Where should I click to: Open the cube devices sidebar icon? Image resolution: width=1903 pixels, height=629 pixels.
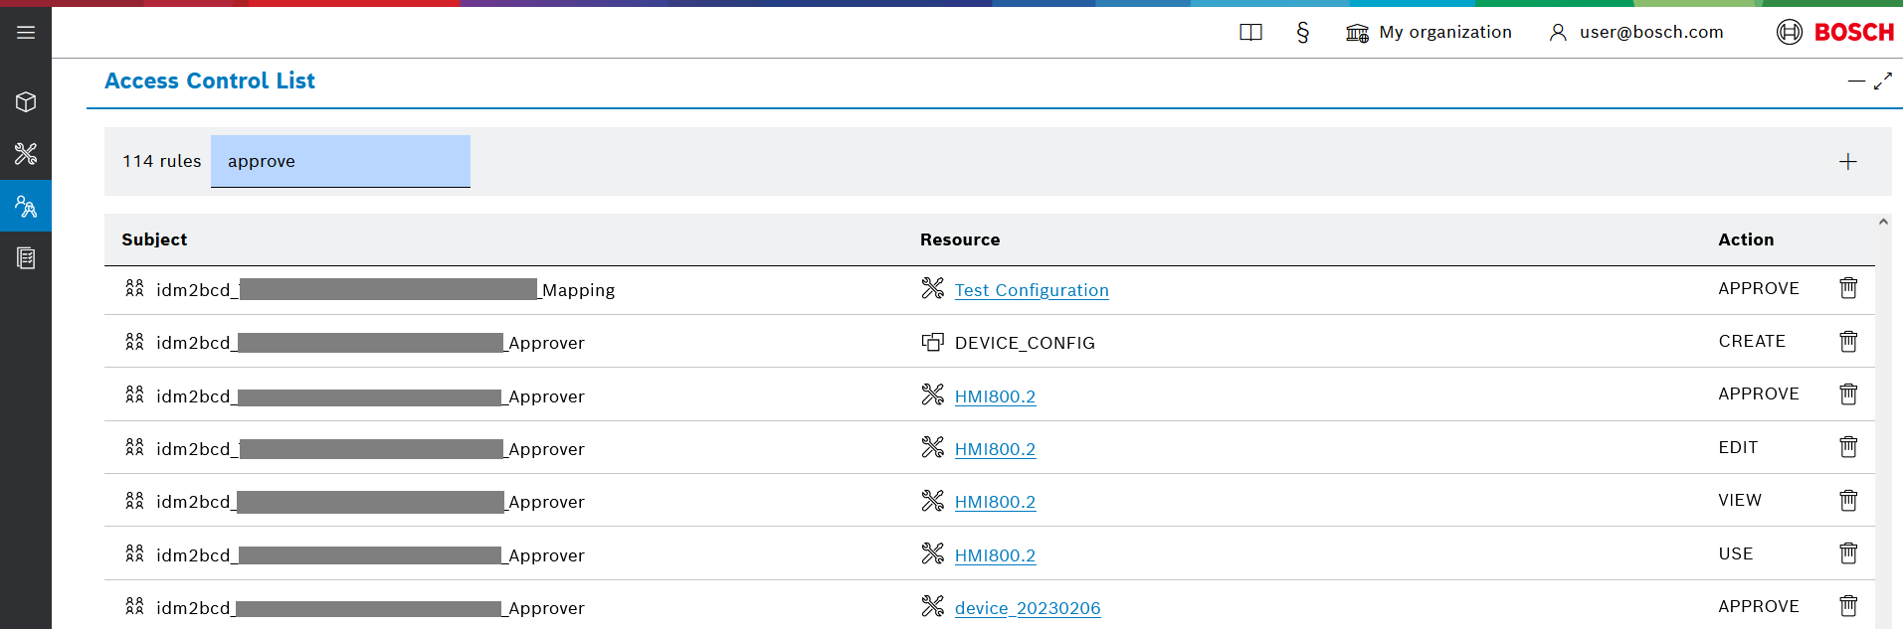pyautogui.click(x=26, y=102)
